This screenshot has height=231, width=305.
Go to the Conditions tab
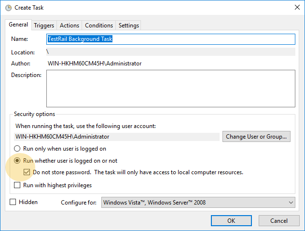(99, 26)
